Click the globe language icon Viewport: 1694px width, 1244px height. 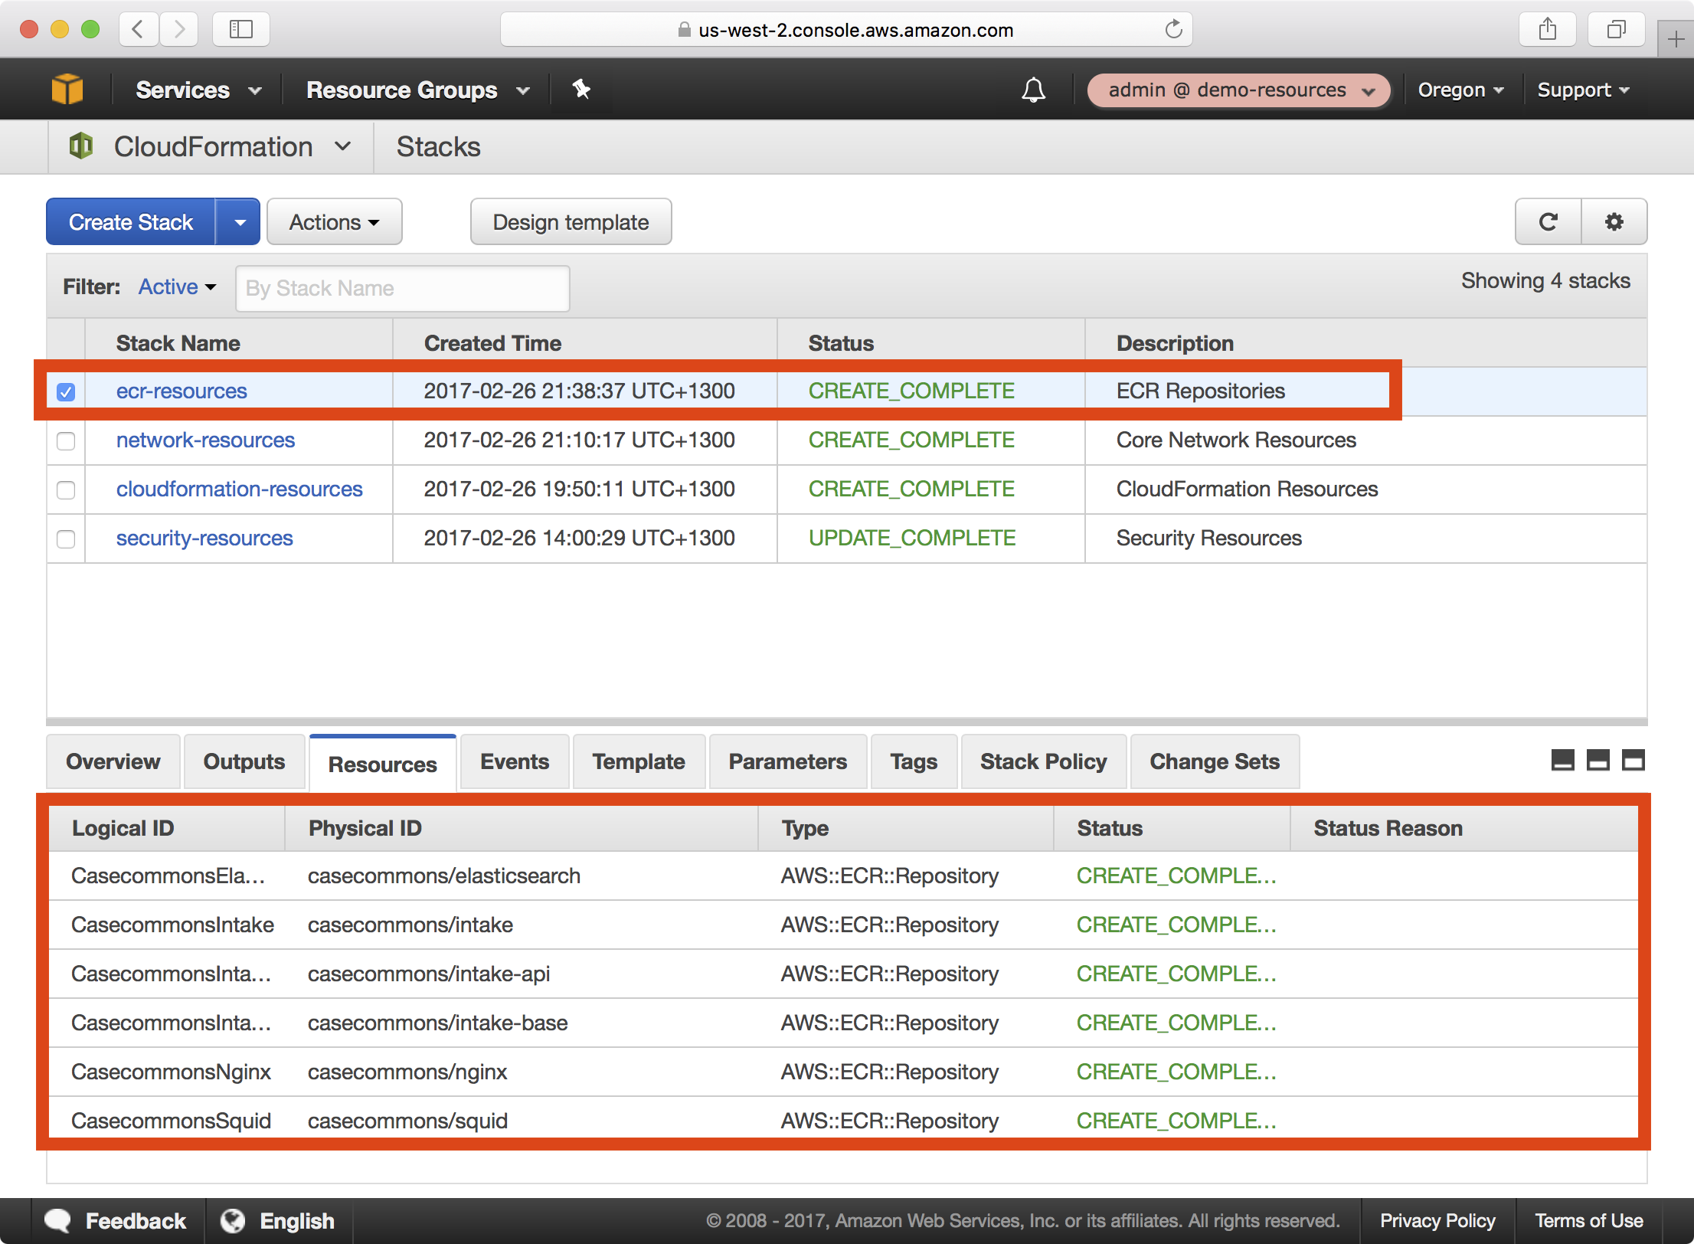[232, 1220]
